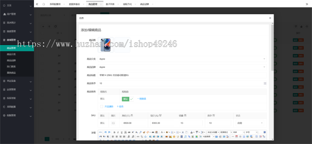Click the iPhone product image thumbnail
312x144 pixels.
106,45
